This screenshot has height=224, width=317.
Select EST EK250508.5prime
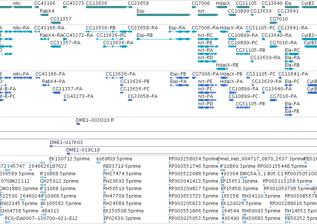pos(123,211)
